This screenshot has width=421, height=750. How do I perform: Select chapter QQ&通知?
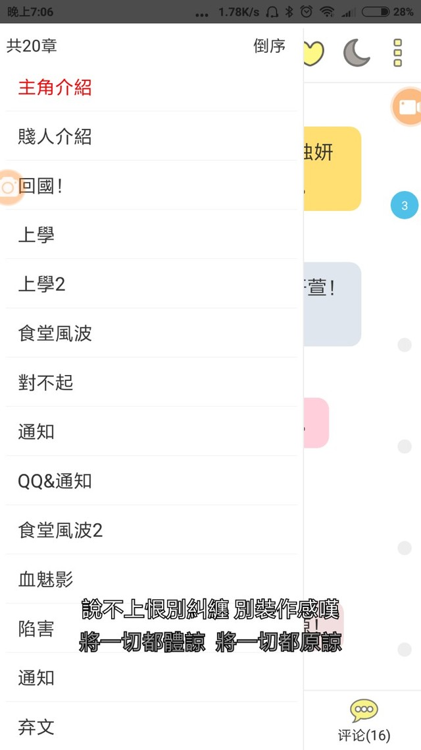pos(55,481)
